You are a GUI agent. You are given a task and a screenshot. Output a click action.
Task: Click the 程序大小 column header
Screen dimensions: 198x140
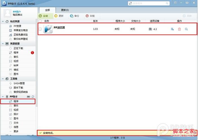[x=120, y=21]
